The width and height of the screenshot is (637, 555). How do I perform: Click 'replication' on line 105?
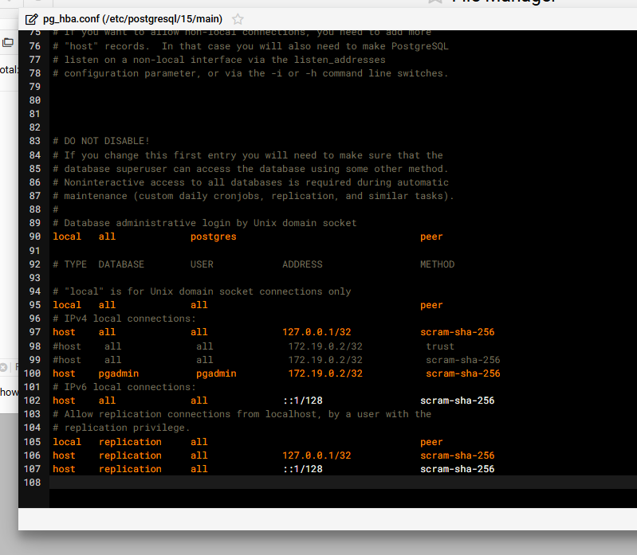point(130,442)
